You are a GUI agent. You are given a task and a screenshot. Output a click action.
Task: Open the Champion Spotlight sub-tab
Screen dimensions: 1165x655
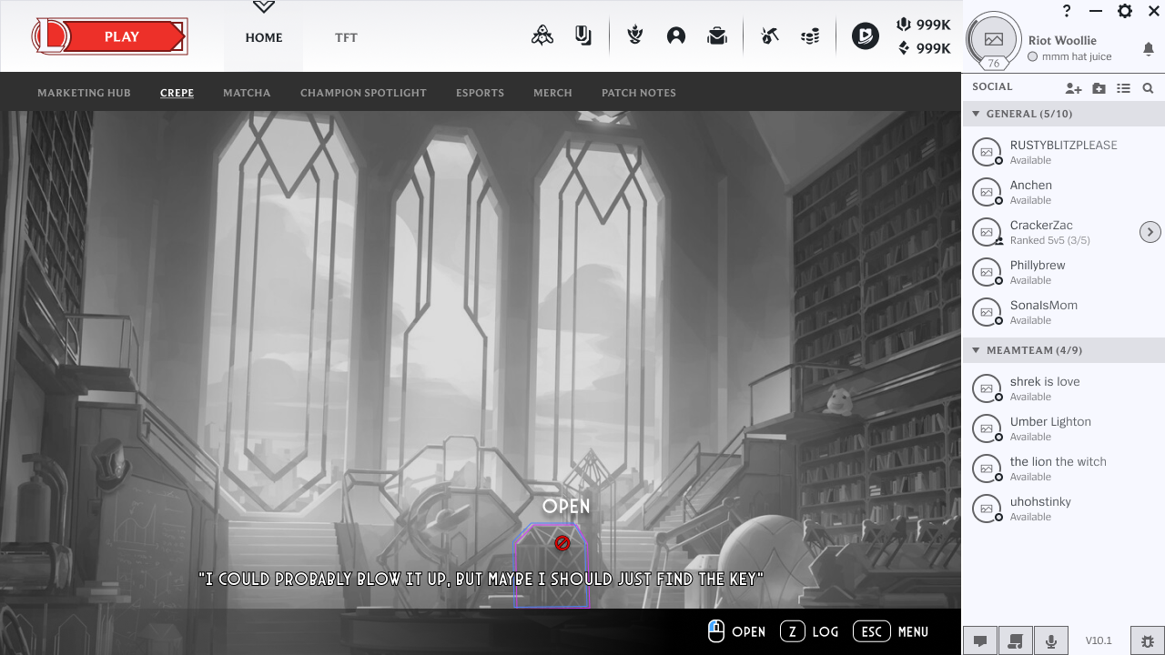click(363, 93)
